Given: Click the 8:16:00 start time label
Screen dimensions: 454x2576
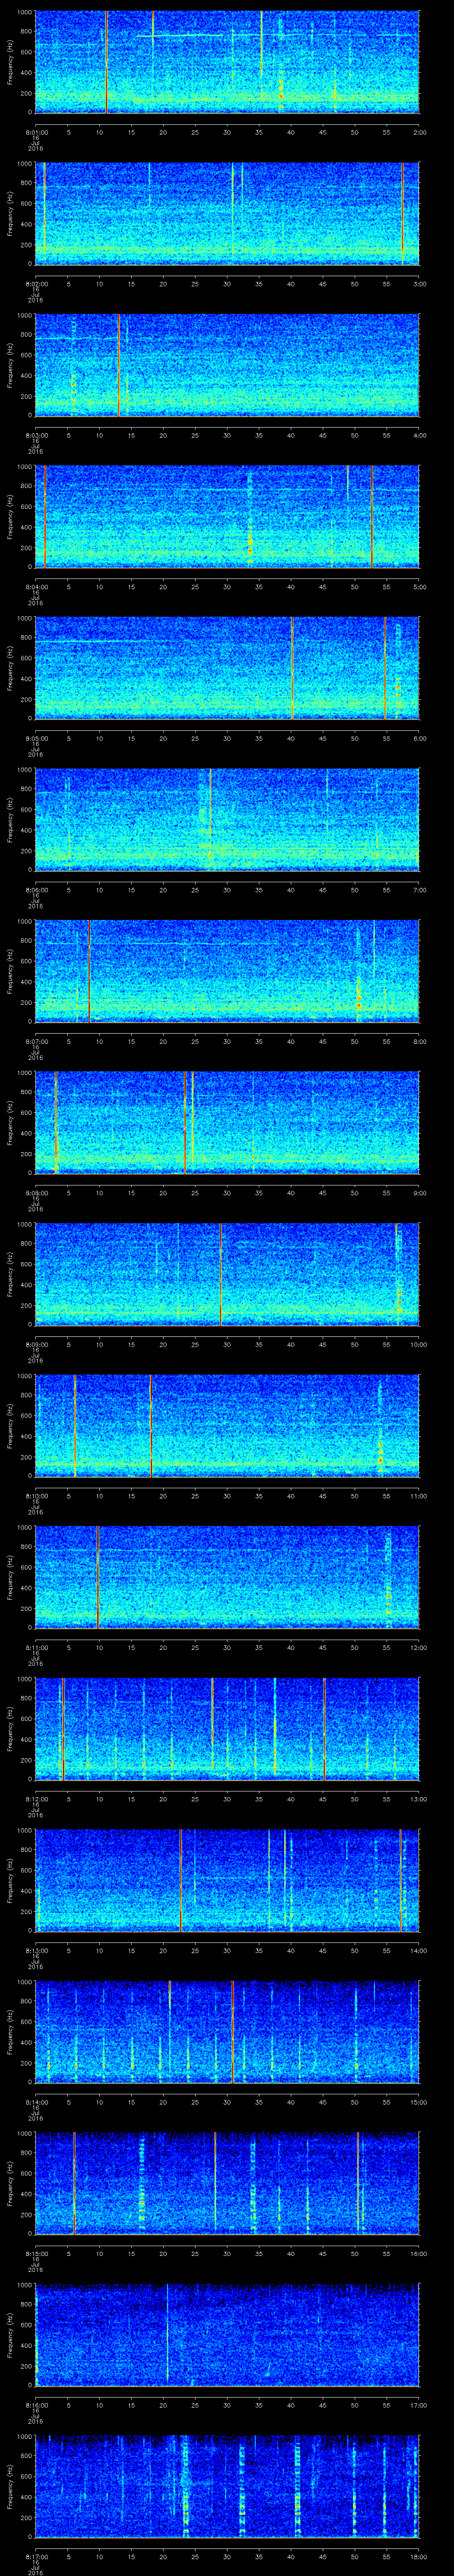Looking at the screenshot, I should tap(36, 2404).
